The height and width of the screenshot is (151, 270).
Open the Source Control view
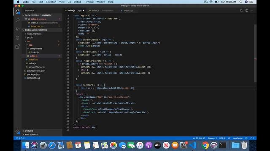pyautogui.click(x=17, y=29)
